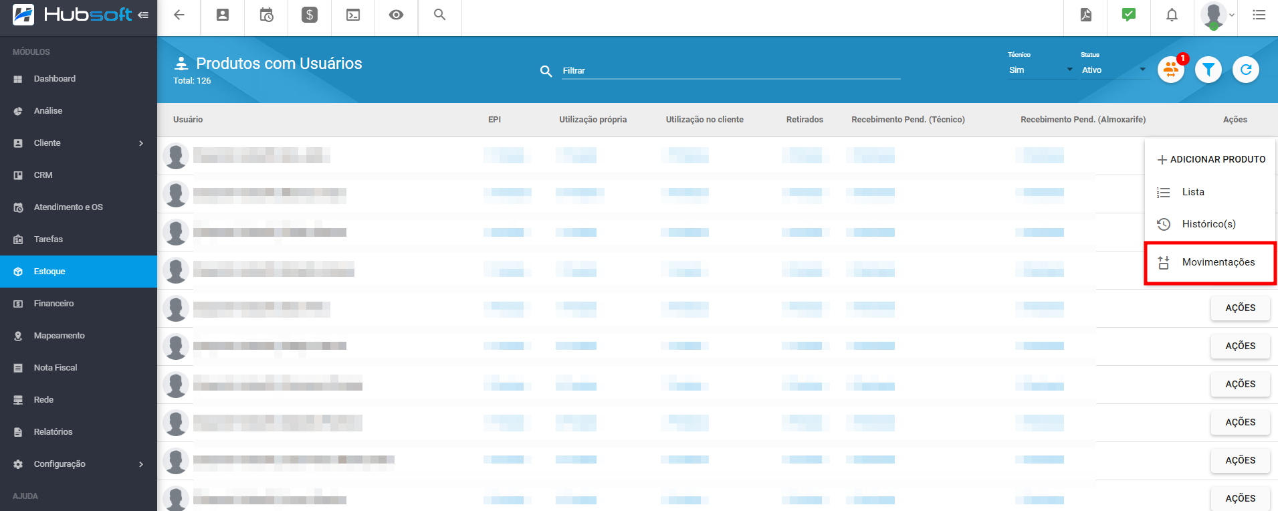1278x511 pixels.
Task: Click the Configuração gear icon in sidebar
Action: click(x=18, y=464)
